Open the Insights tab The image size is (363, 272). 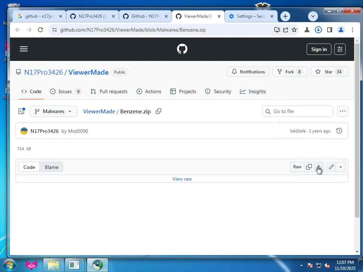coord(253,91)
